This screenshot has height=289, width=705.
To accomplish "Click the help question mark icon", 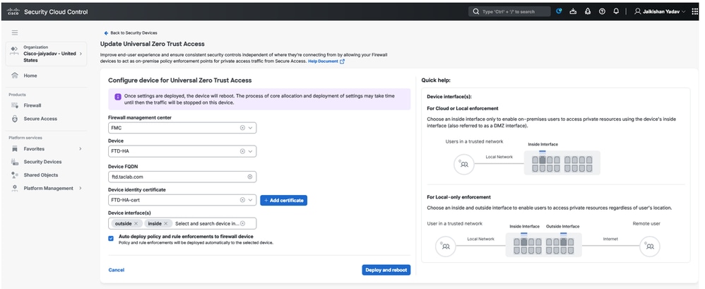I will pos(602,11).
